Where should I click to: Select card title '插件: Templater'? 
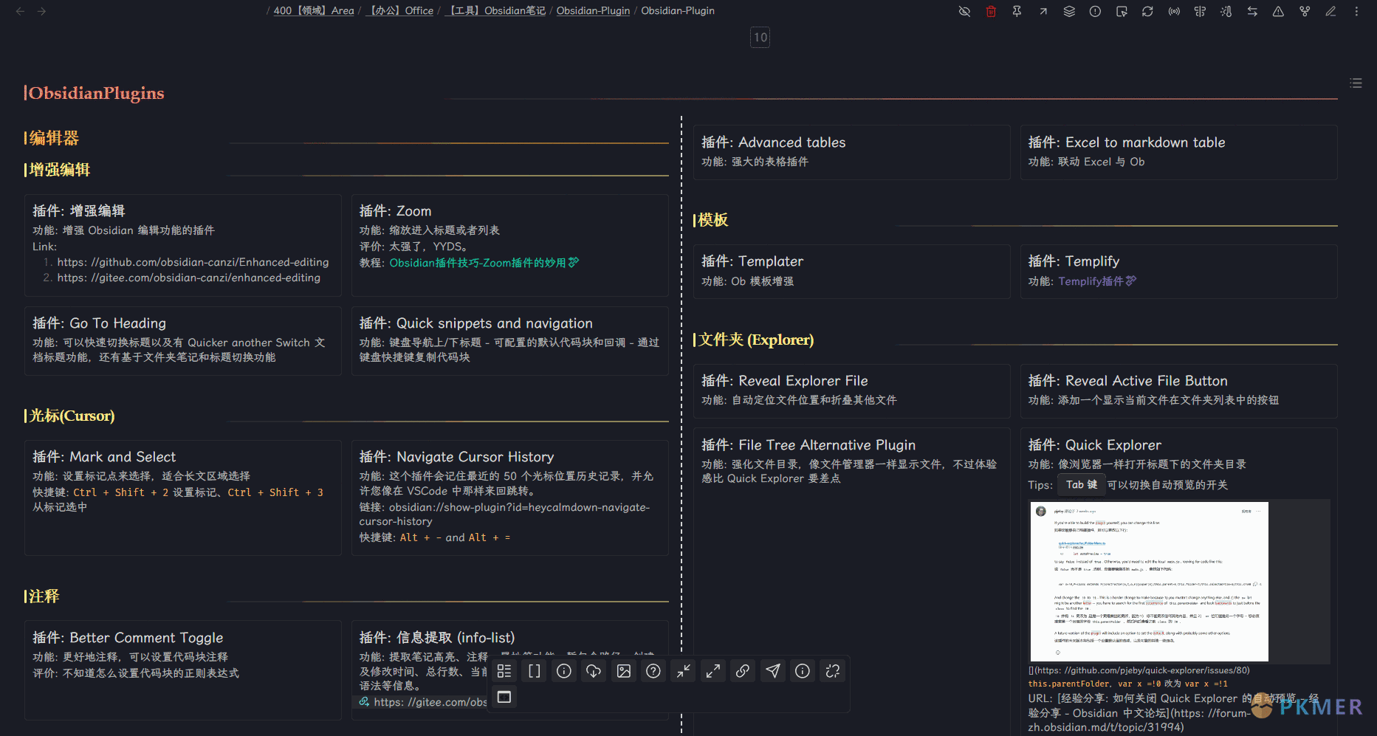[x=752, y=261]
